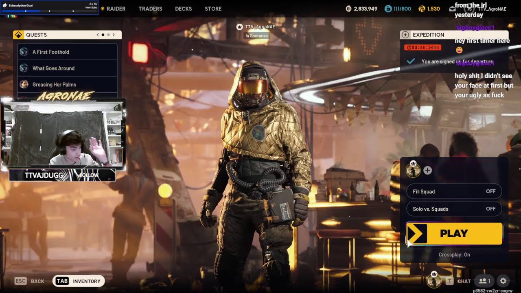Go to the STORE tab

coord(213,9)
